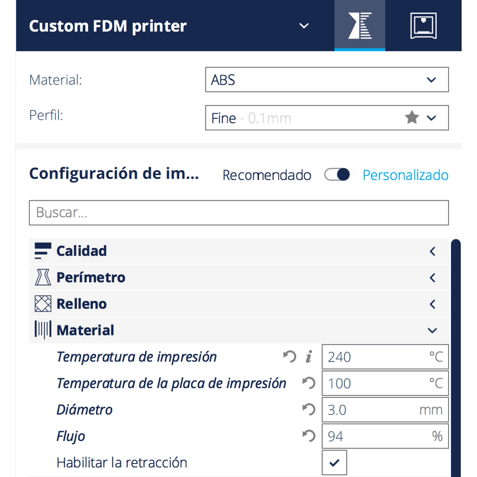Switch to the printer monitor tab icon
The height and width of the screenshot is (477, 477).
[x=423, y=26]
